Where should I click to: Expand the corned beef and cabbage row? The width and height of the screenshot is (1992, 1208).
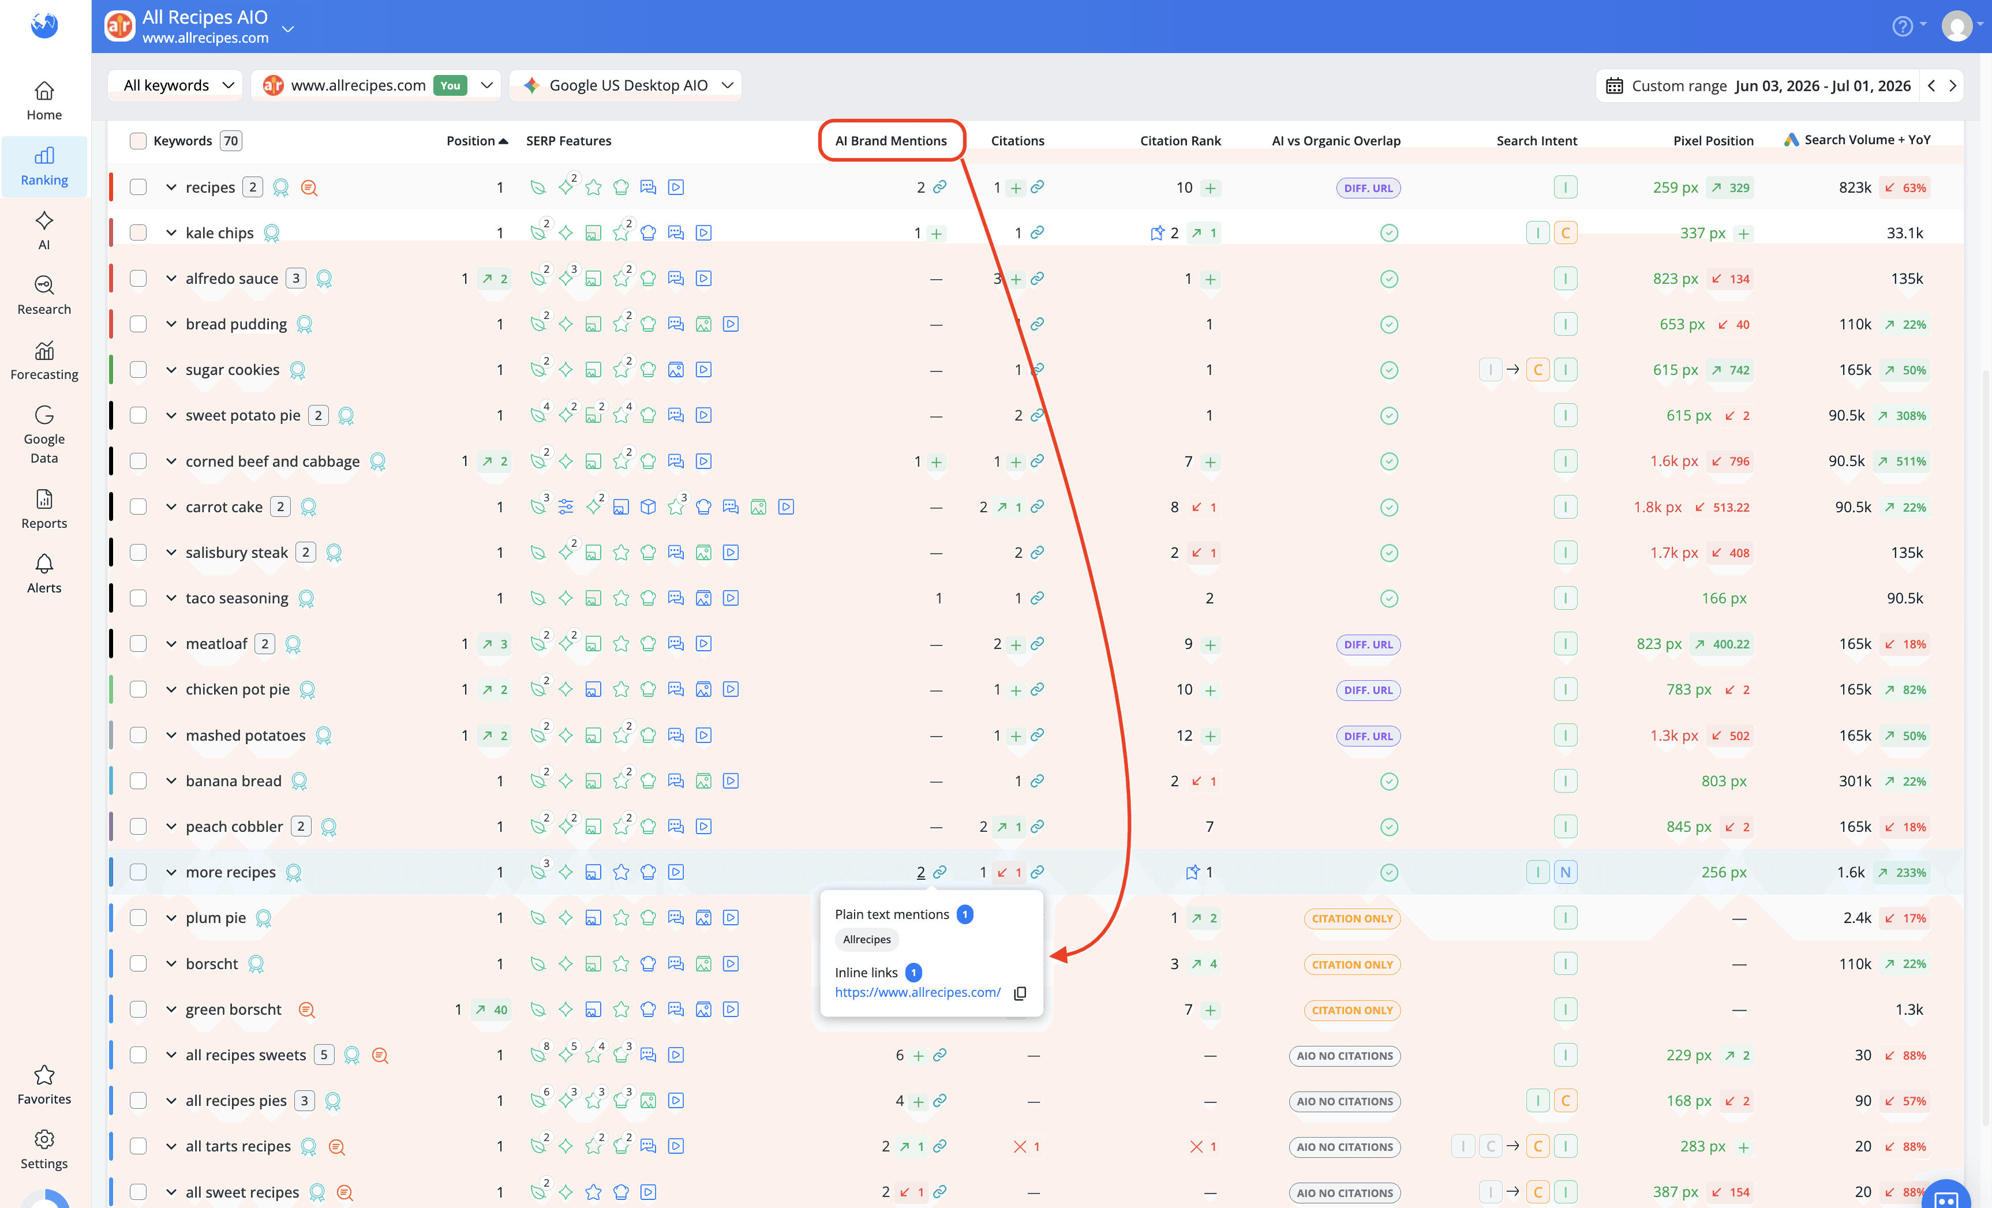pos(171,462)
